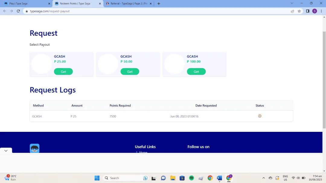Open Wi-Fi network settings tray icon

click(x=293, y=178)
